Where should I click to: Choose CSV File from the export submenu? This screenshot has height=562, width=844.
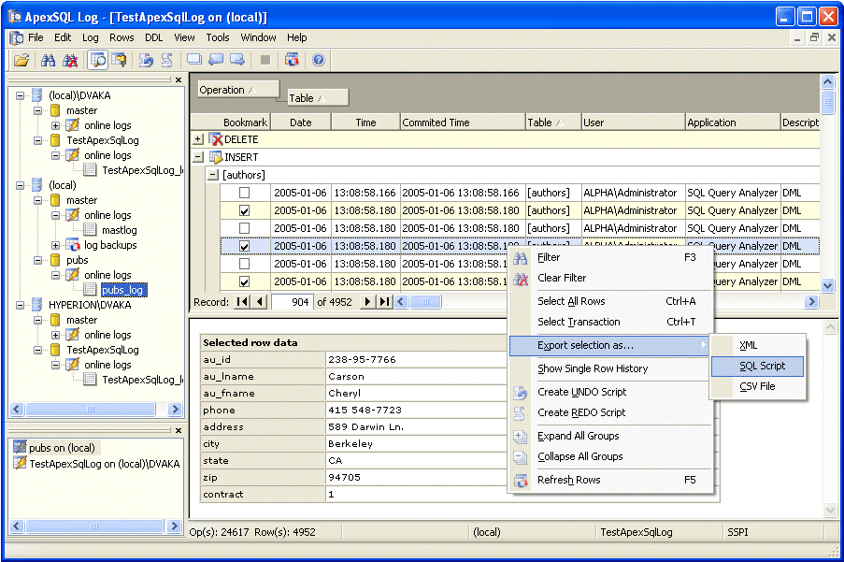(757, 386)
